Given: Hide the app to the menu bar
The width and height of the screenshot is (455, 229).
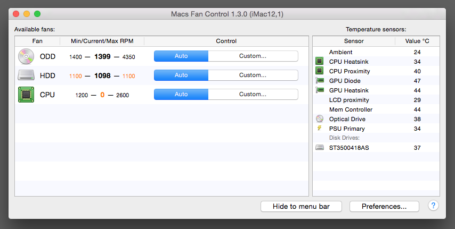Looking at the screenshot, I should coord(301,206).
